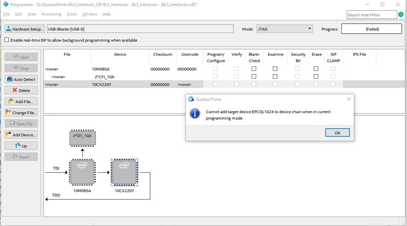Select the 10CX220Y chip in the chain diagram

(x=124, y=172)
